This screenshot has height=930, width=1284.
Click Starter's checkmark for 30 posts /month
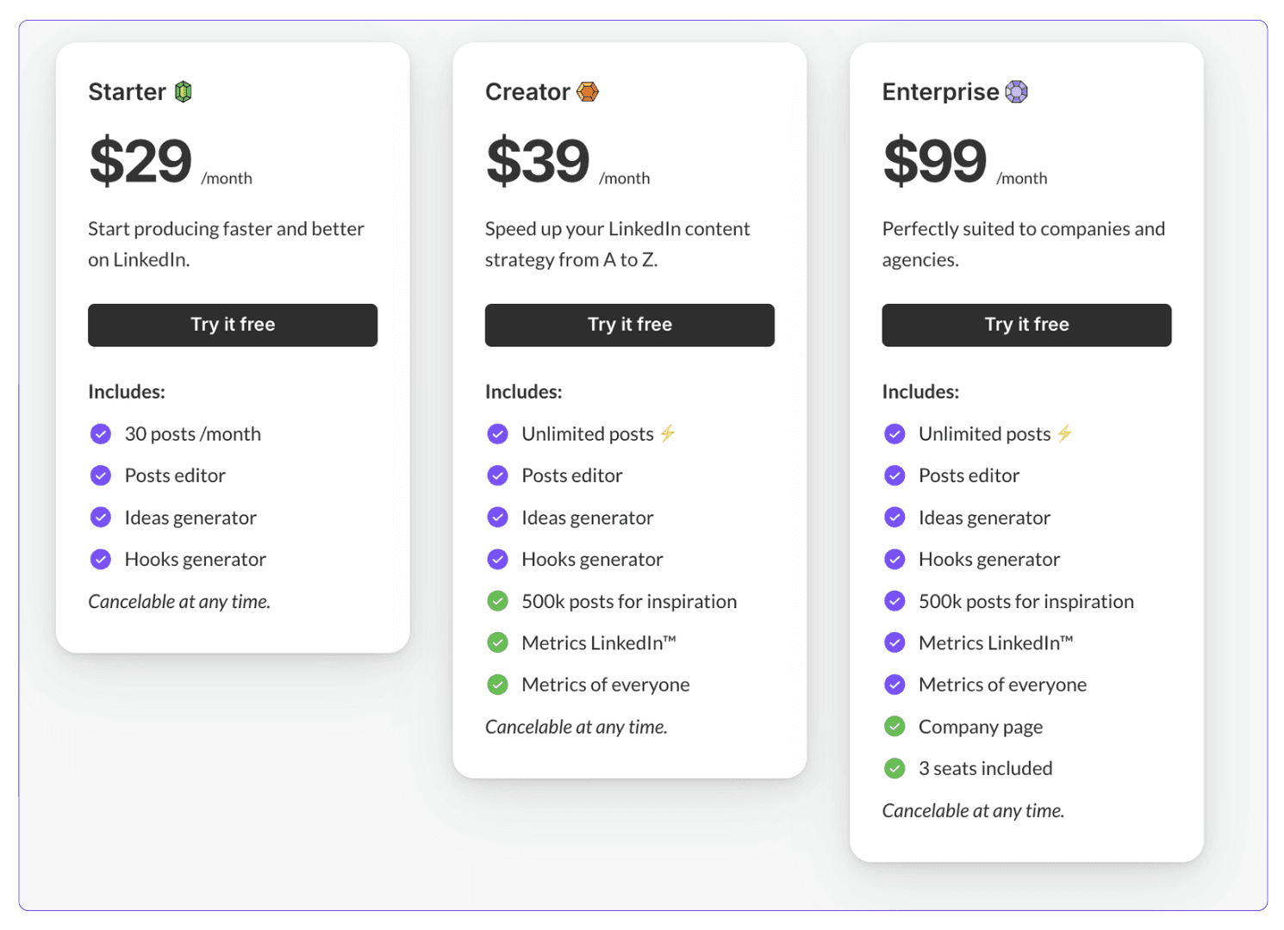pos(101,433)
